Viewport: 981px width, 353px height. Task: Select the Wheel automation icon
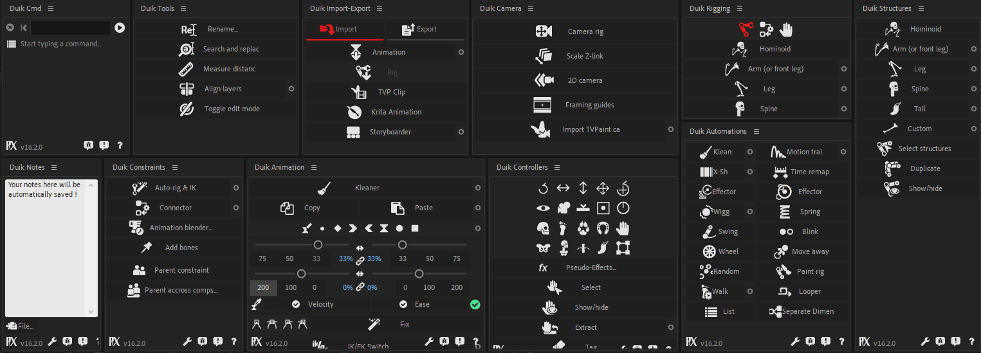(x=710, y=251)
